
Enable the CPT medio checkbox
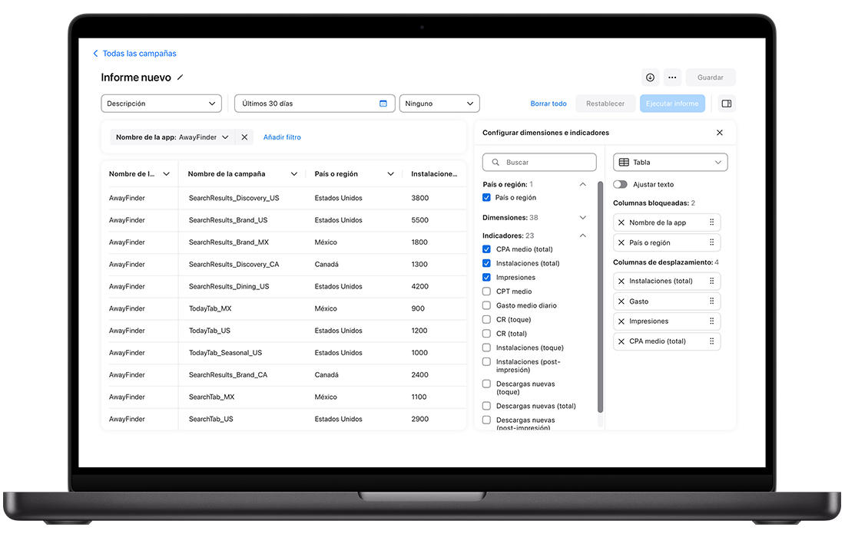click(486, 292)
